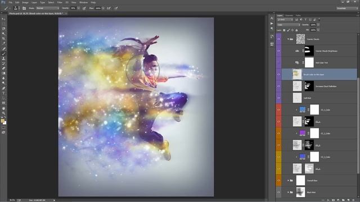
Task: Open the Window menu
Action: click(84, 2)
